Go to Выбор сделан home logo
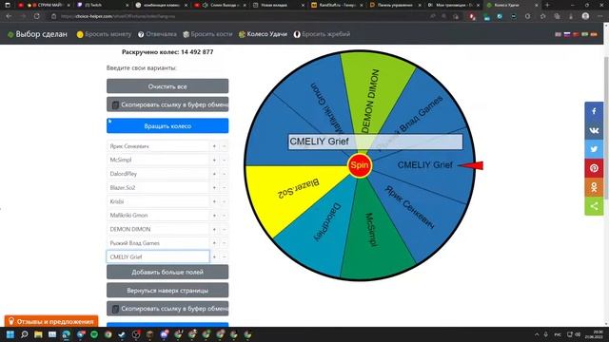Viewport: 609px width, 342px height. 37,34
